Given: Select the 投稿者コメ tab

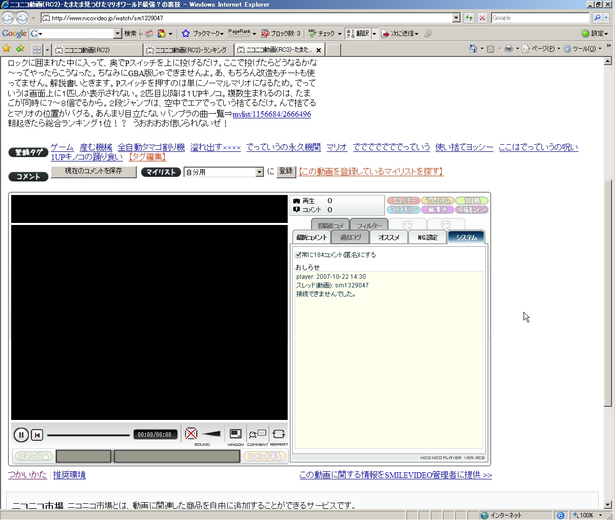Looking at the screenshot, I should click(x=330, y=225).
